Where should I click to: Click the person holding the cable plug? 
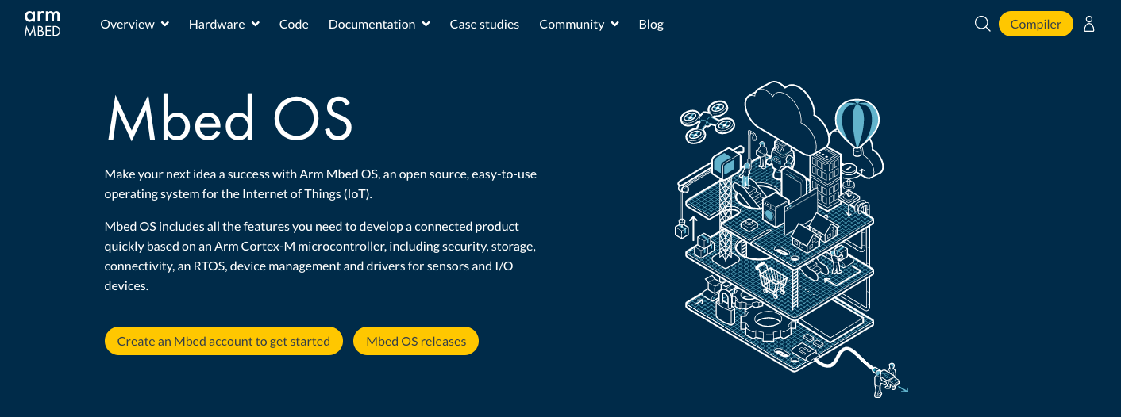point(885,378)
